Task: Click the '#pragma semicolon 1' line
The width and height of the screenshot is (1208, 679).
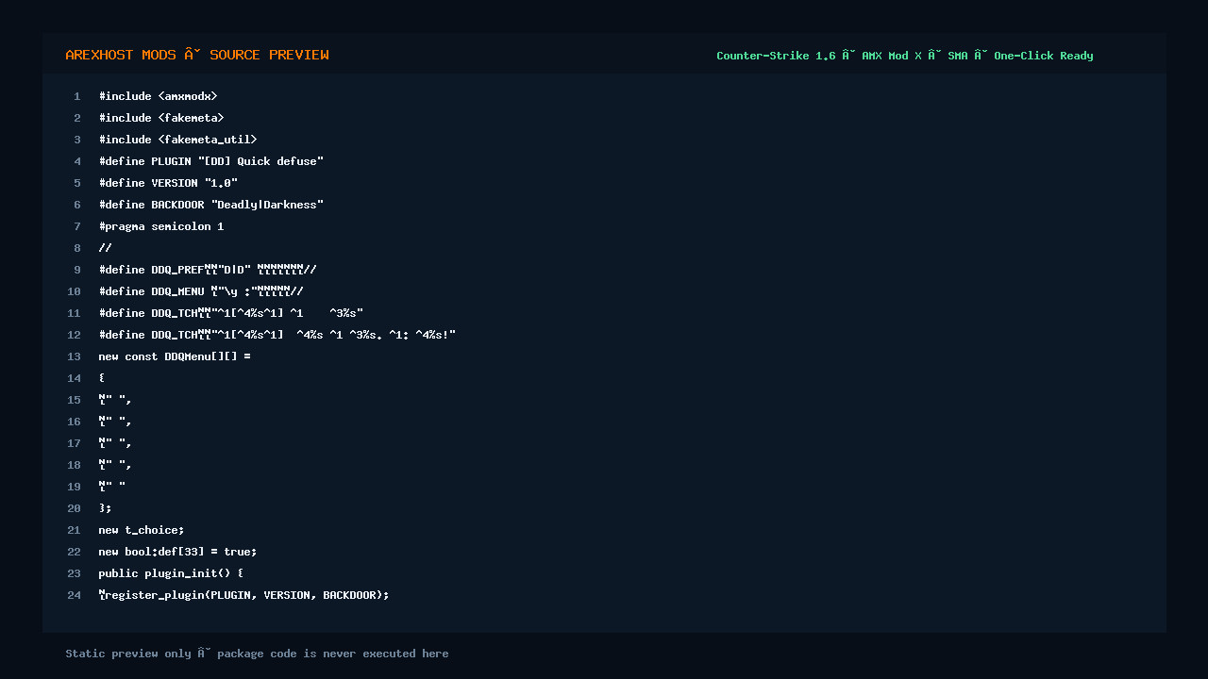Action: point(161,226)
